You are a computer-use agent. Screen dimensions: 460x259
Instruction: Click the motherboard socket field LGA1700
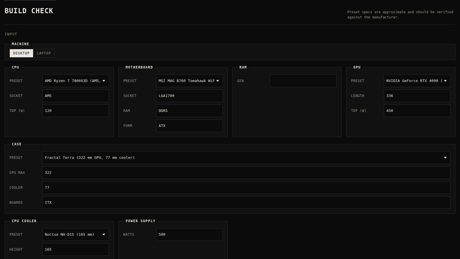(189, 96)
